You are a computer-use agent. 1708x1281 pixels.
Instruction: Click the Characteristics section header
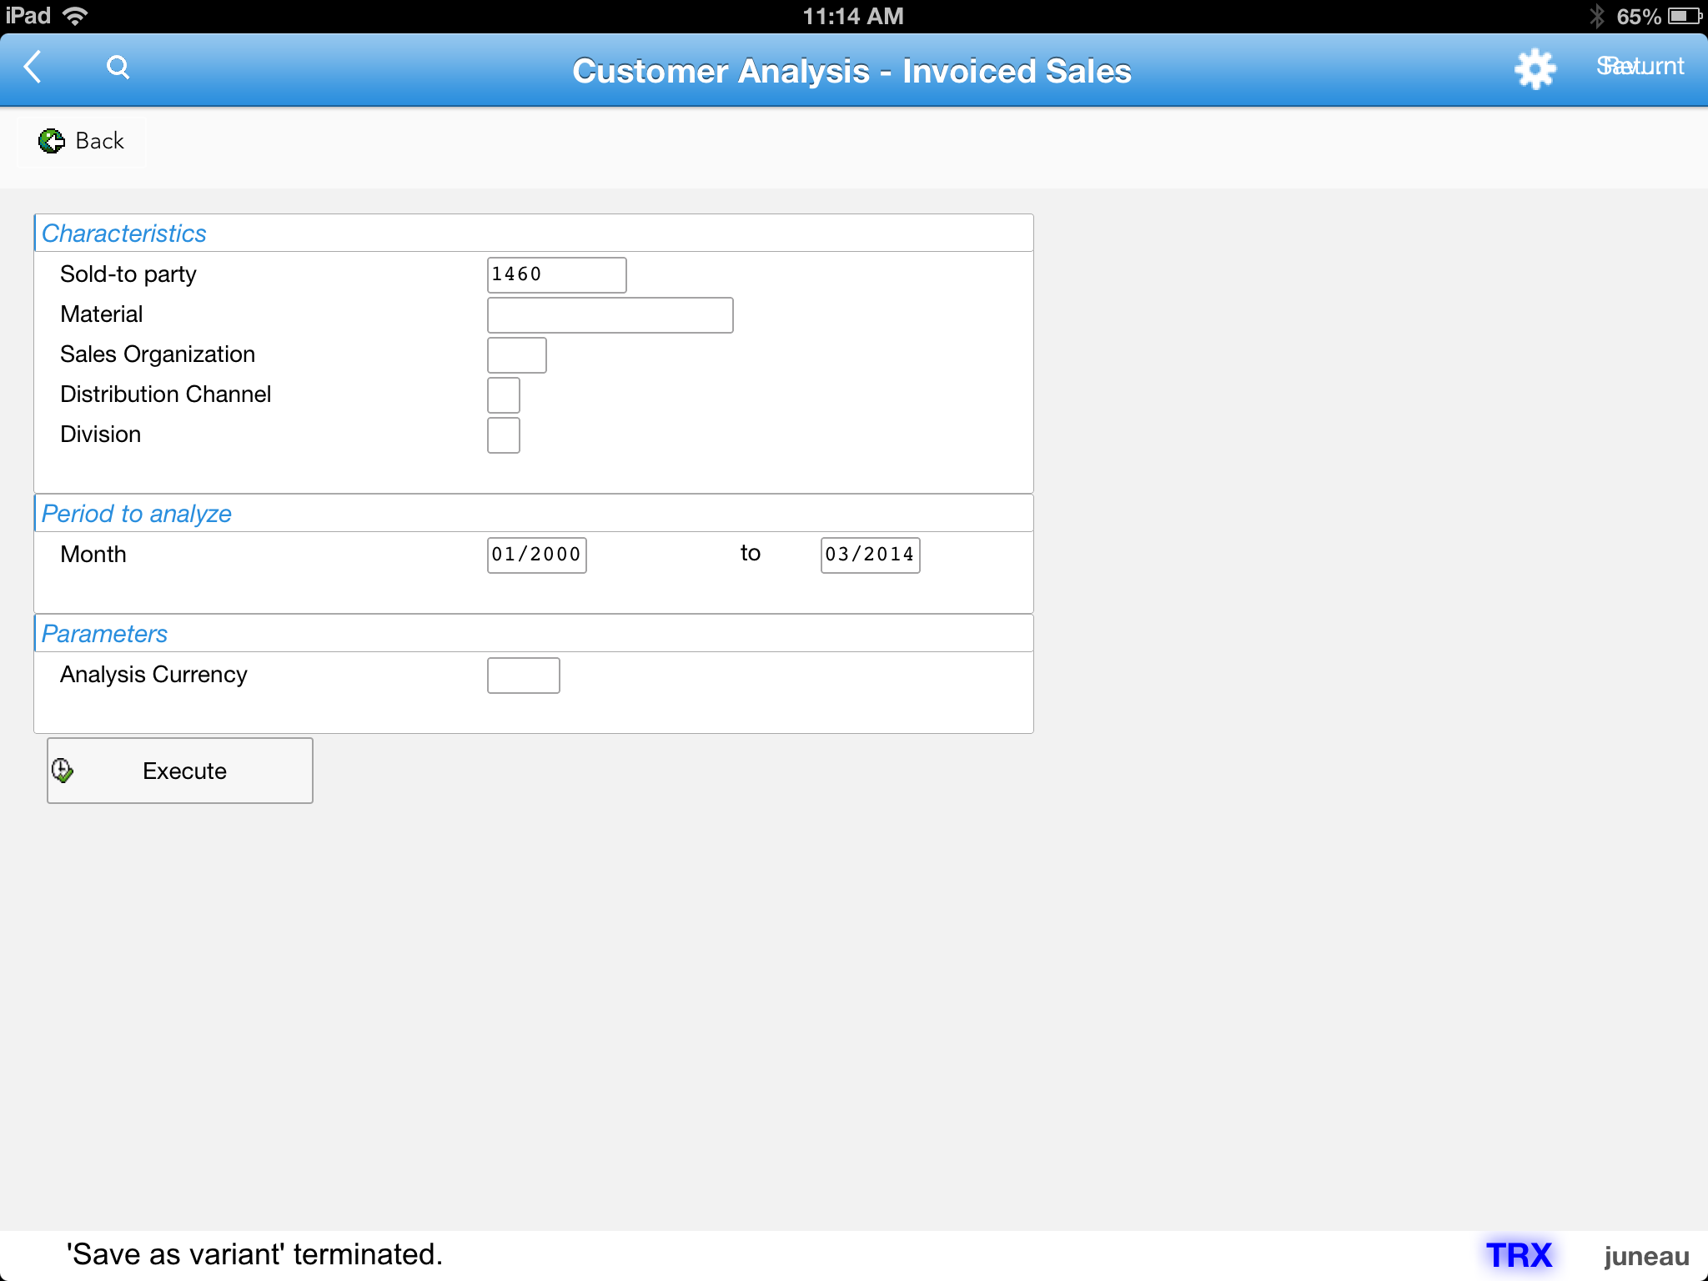[x=124, y=234]
